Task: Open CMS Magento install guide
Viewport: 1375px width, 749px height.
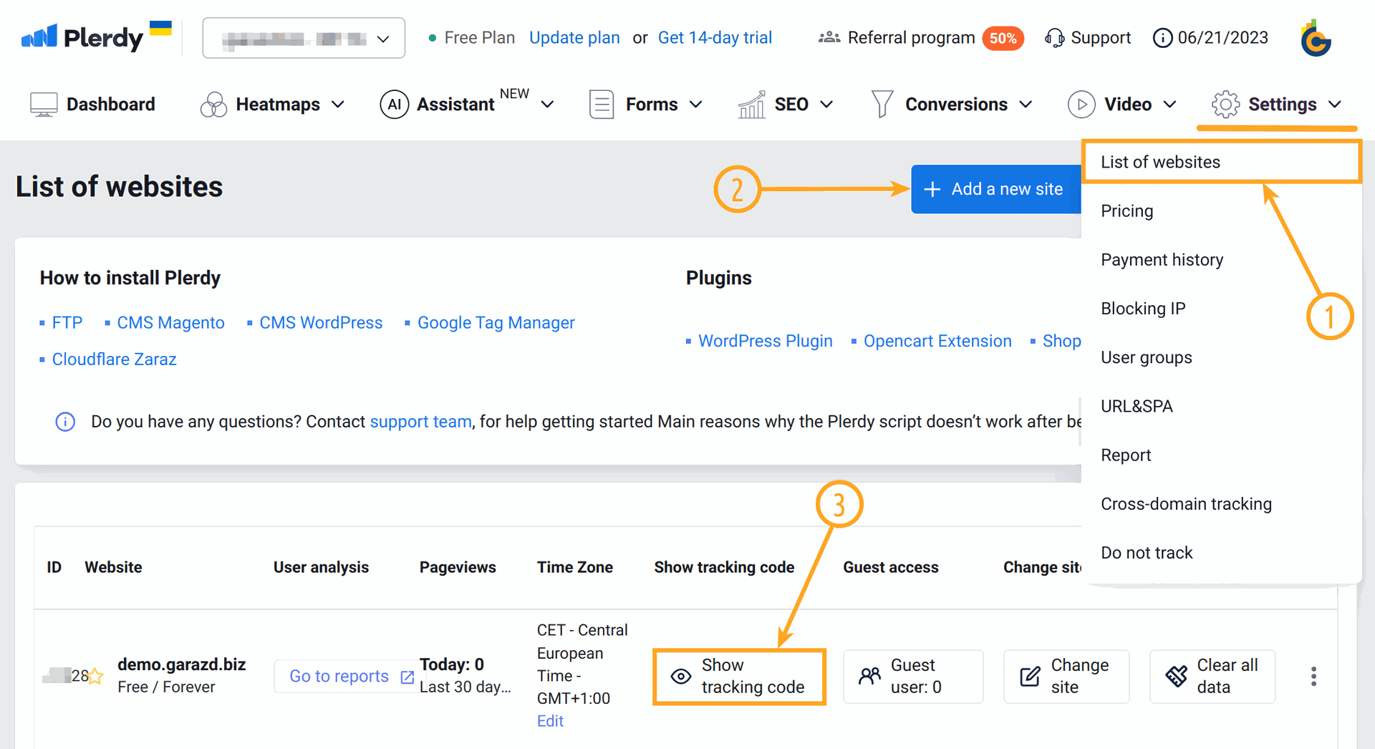Action: tap(170, 323)
